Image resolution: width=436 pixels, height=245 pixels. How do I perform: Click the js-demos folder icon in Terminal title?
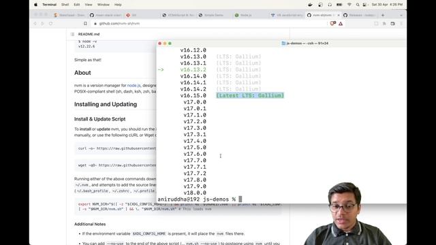coord(283,44)
